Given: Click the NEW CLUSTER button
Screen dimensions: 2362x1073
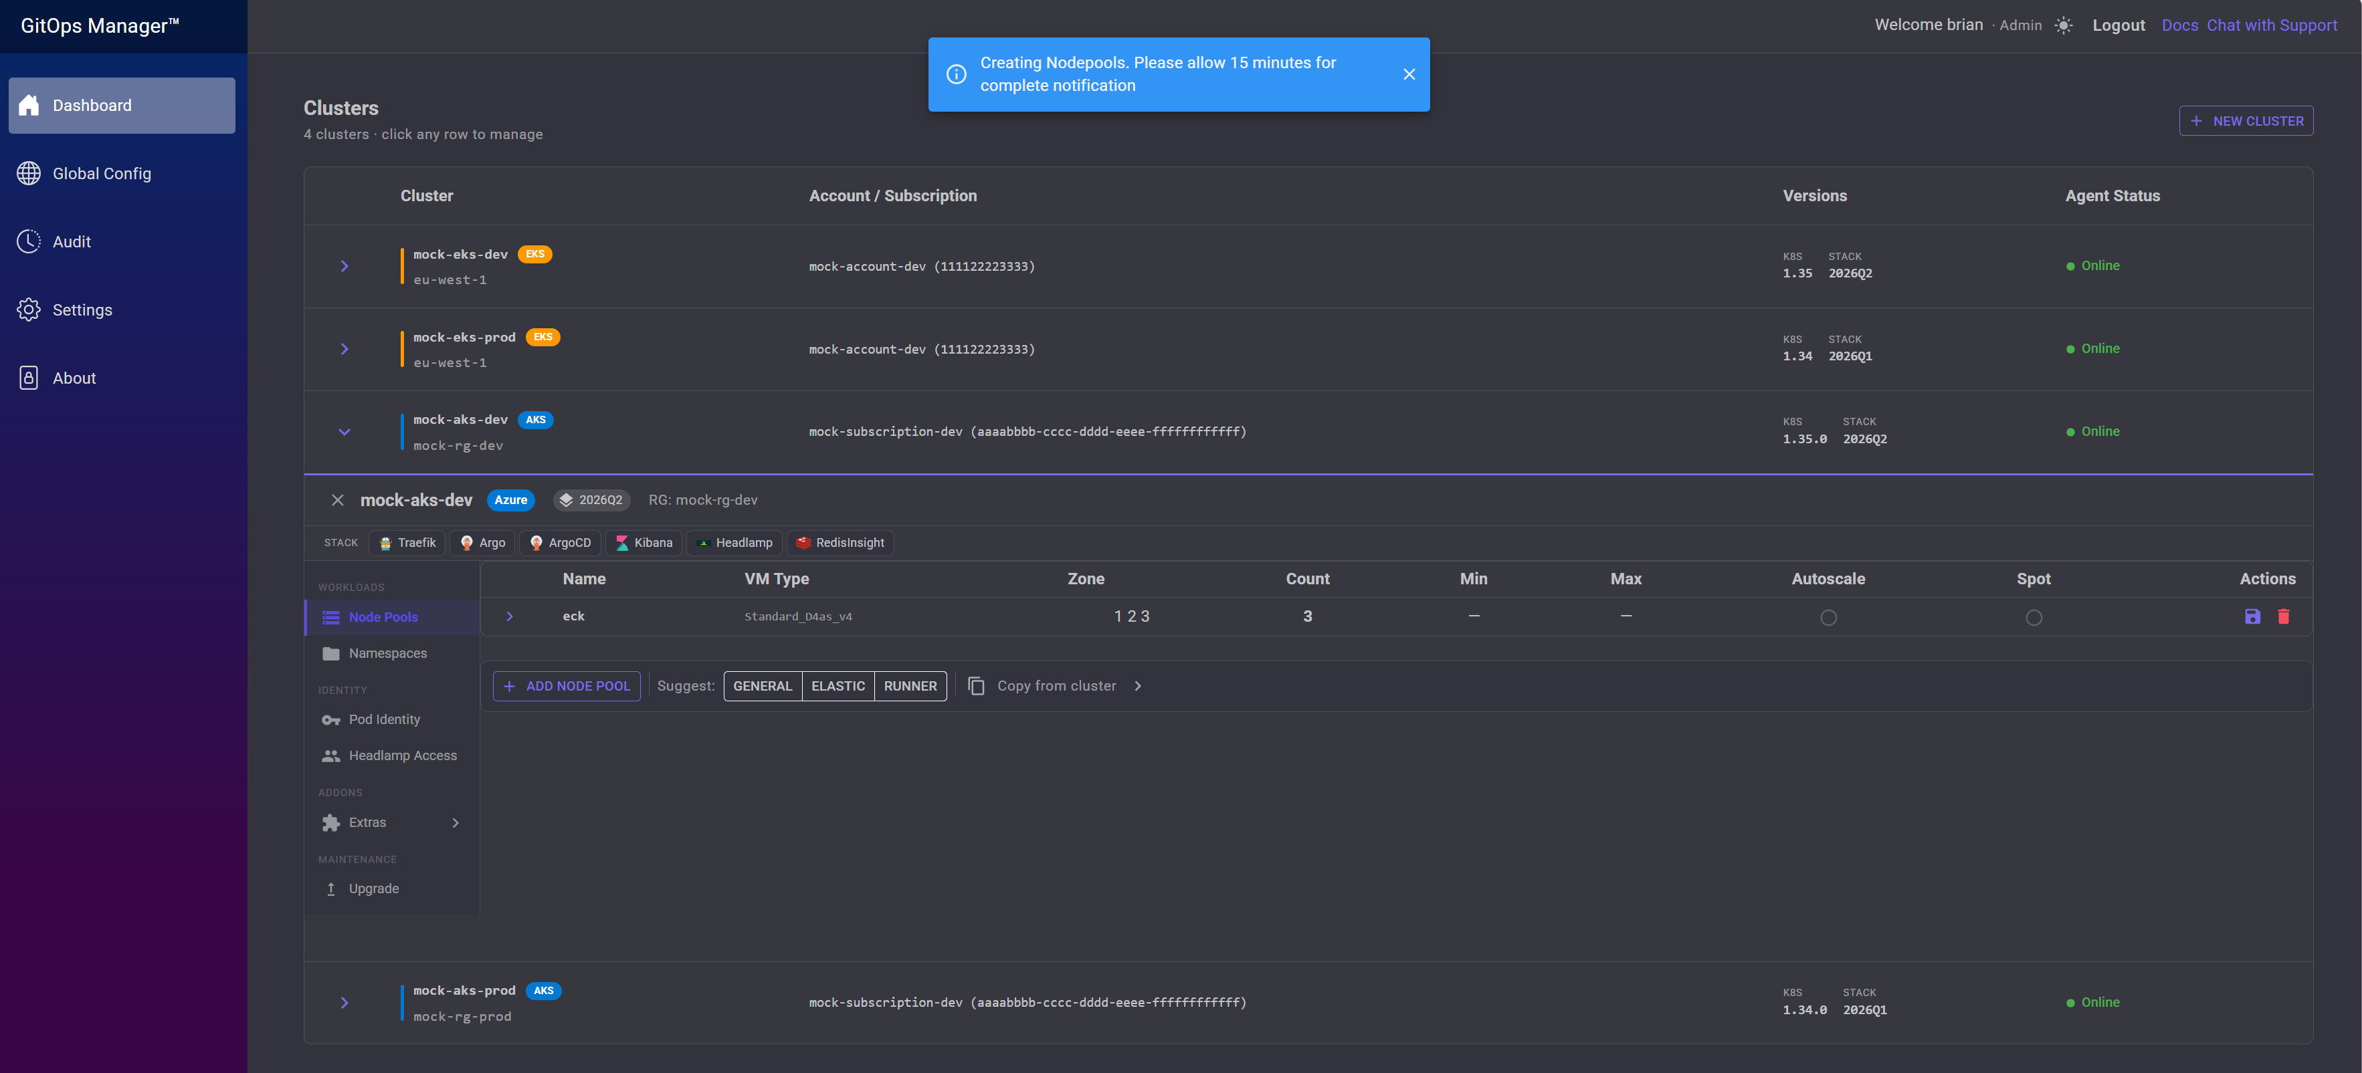Looking at the screenshot, I should [2246, 121].
